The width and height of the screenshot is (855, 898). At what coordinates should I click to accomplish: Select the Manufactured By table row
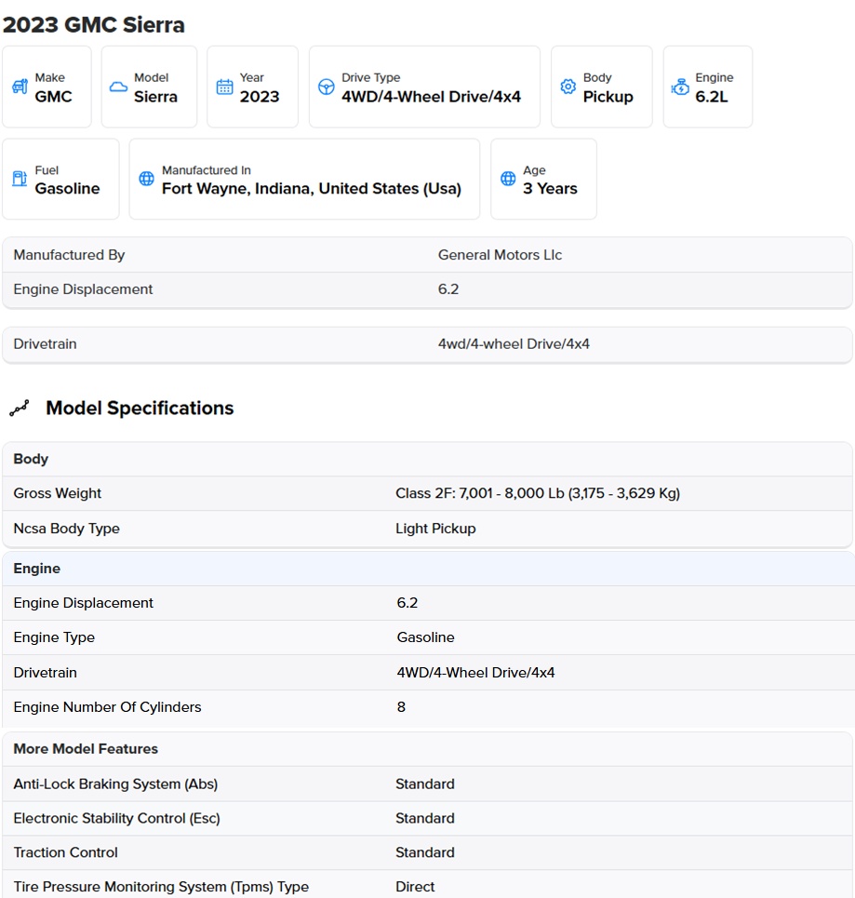427,255
